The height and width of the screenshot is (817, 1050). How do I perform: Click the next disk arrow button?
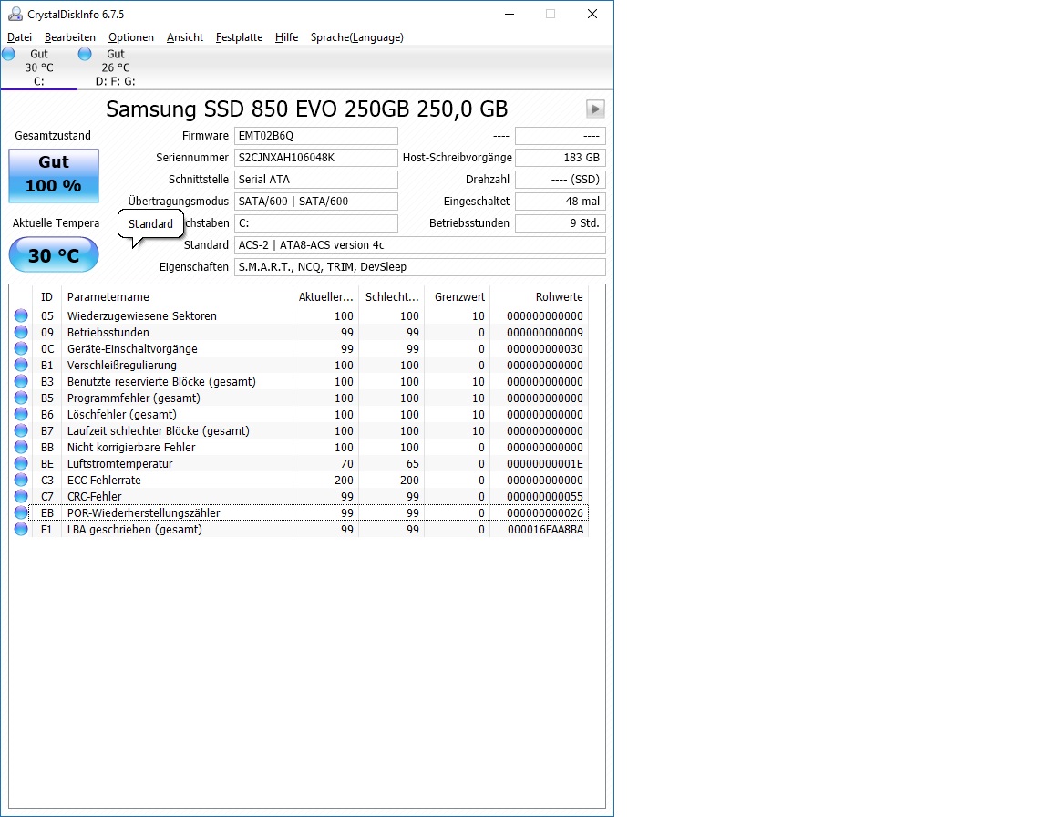(x=595, y=109)
